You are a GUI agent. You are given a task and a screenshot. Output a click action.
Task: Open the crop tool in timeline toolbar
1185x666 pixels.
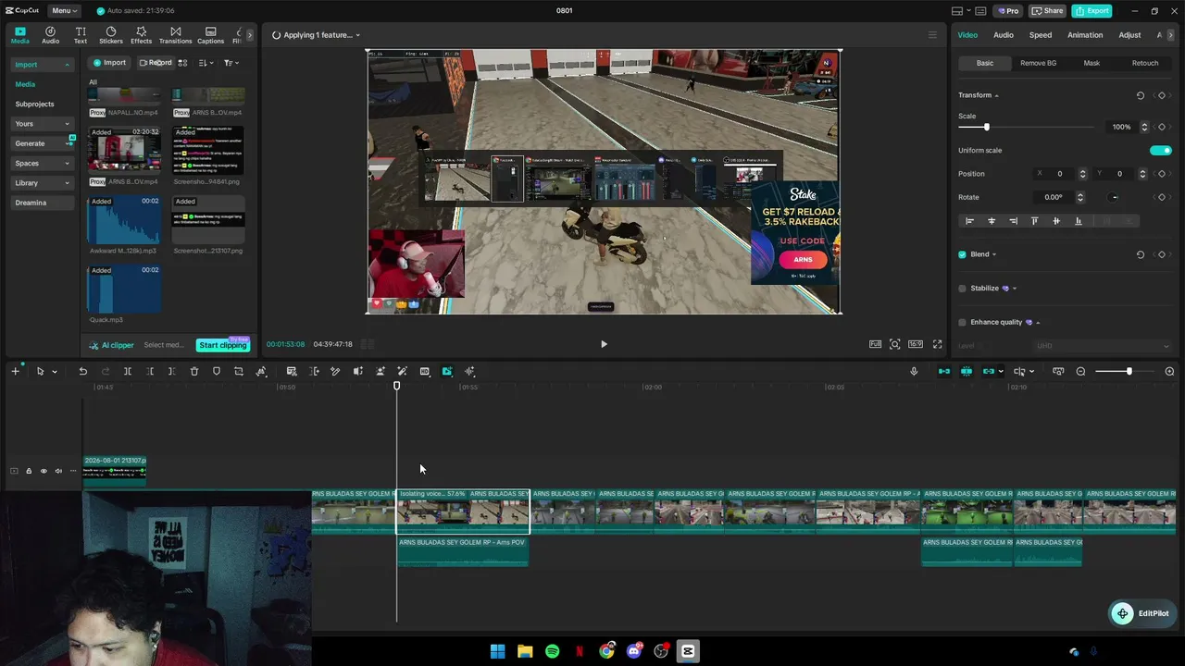239,371
